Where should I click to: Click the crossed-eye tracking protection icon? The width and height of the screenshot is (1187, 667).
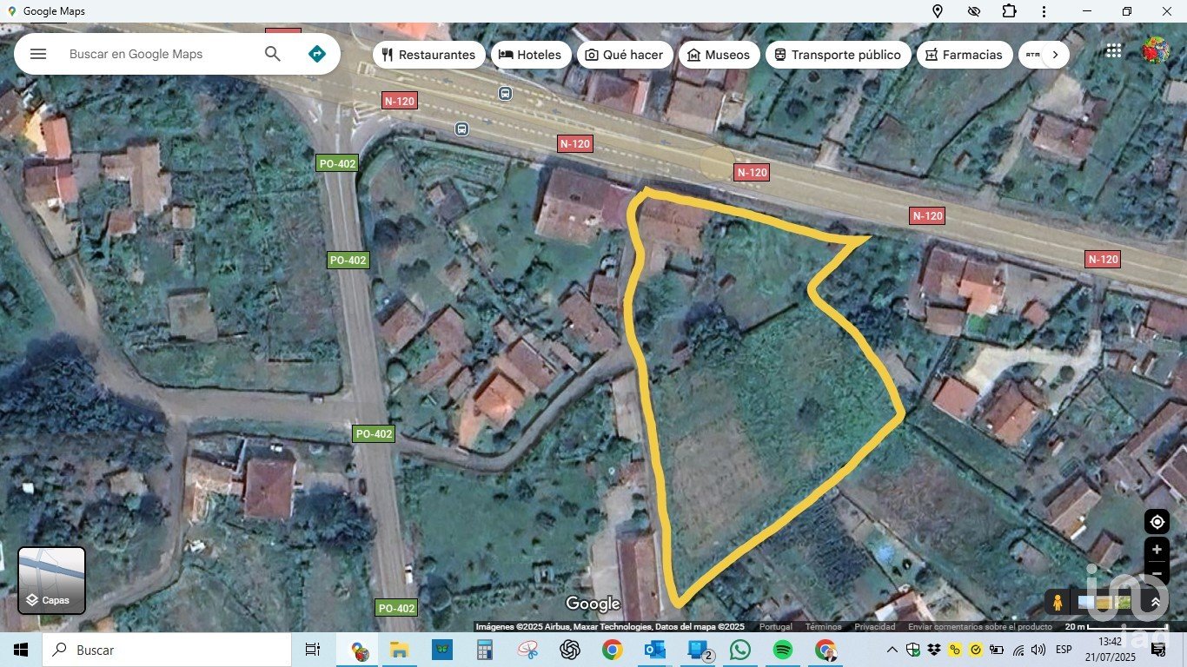pos(973,11)
